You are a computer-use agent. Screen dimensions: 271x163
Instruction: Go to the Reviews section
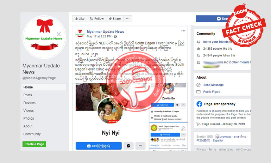tap(30, 103)
